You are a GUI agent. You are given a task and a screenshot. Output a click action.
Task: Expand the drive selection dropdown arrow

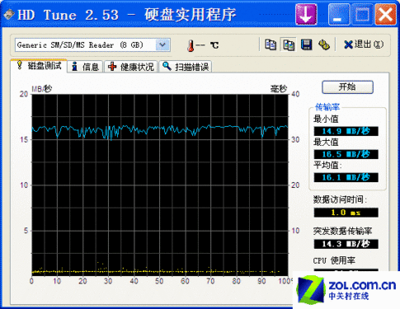pos(162,44)
